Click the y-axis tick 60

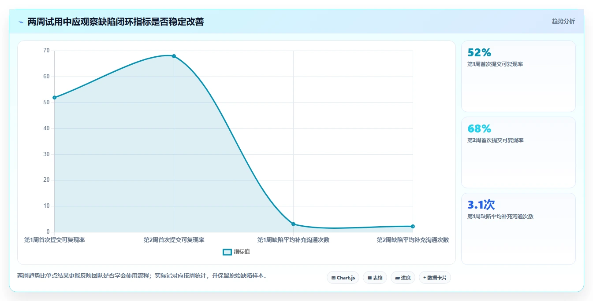(x=46, y=77)
